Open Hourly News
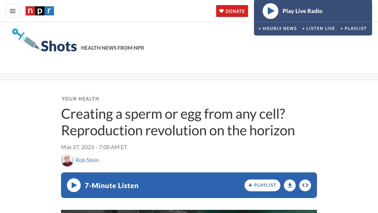The image size is (378, 213). [278, 28]
